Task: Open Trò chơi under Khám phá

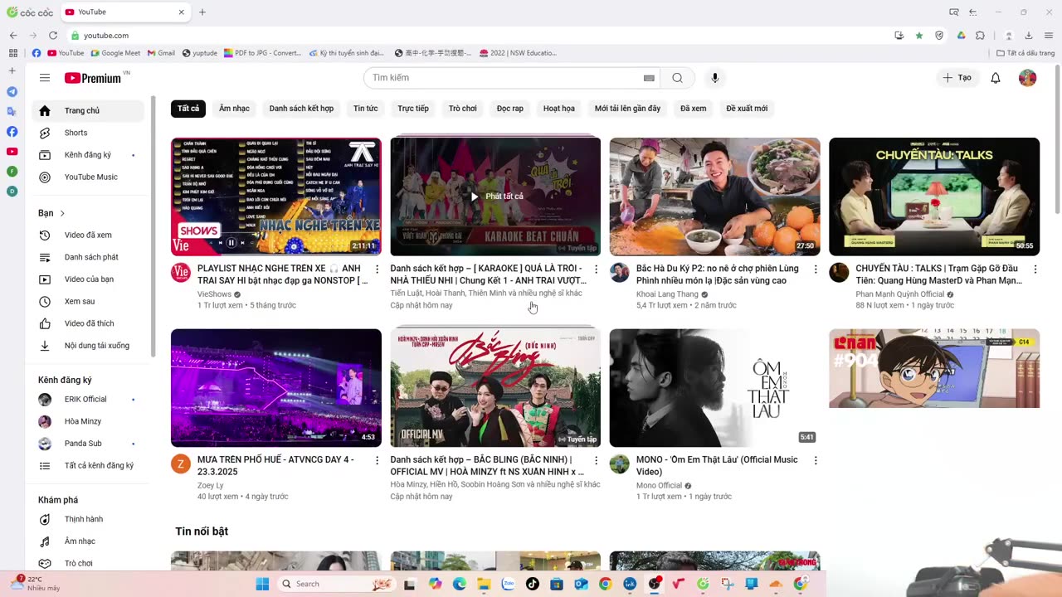Action: (x=90, y=564)
